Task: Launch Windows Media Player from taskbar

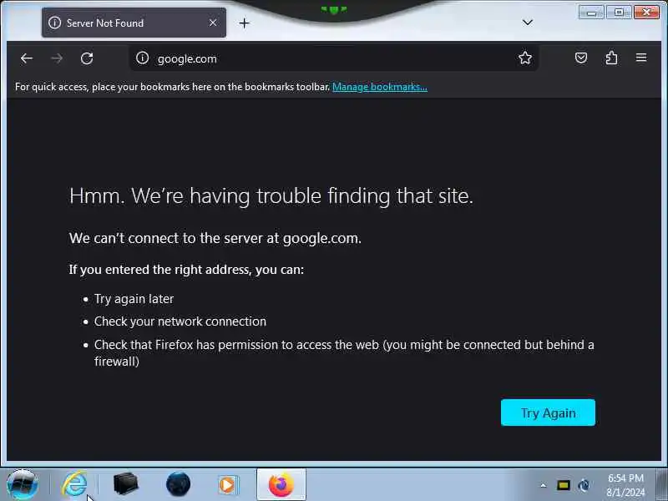Action: (228, 484)
